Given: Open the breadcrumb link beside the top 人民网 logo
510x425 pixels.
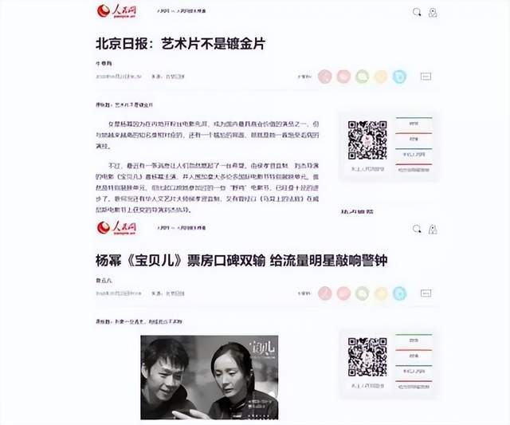Looking at the screenshot, I should [182, 11].
